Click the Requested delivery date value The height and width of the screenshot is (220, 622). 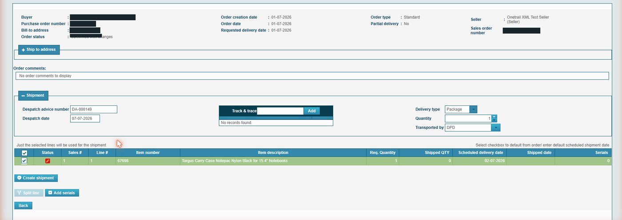pyautogui.click(x=281, y=31)
